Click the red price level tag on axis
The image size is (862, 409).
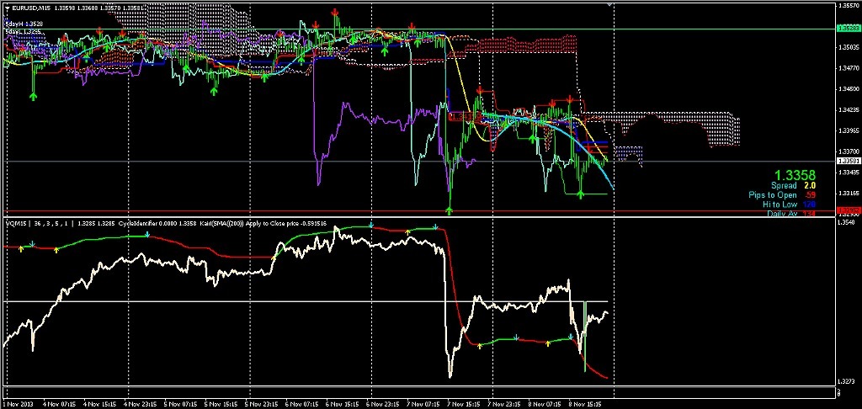[847, 210]
